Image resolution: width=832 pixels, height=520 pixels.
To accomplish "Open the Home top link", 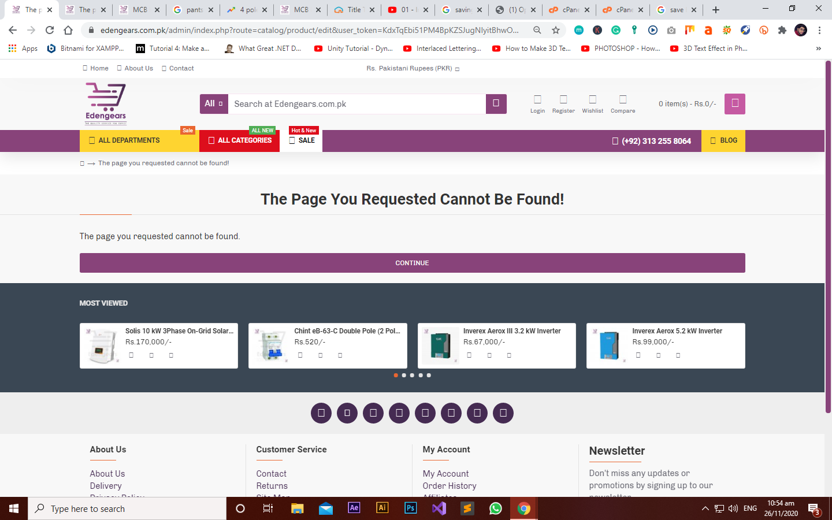I will point(95,68).
